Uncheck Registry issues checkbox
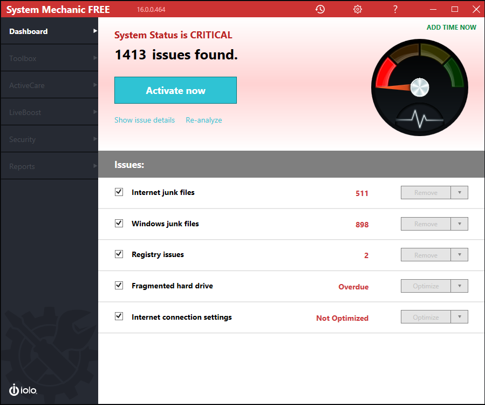Image resolution: width=485 pixels, height=405 pixels. (119, 254)
